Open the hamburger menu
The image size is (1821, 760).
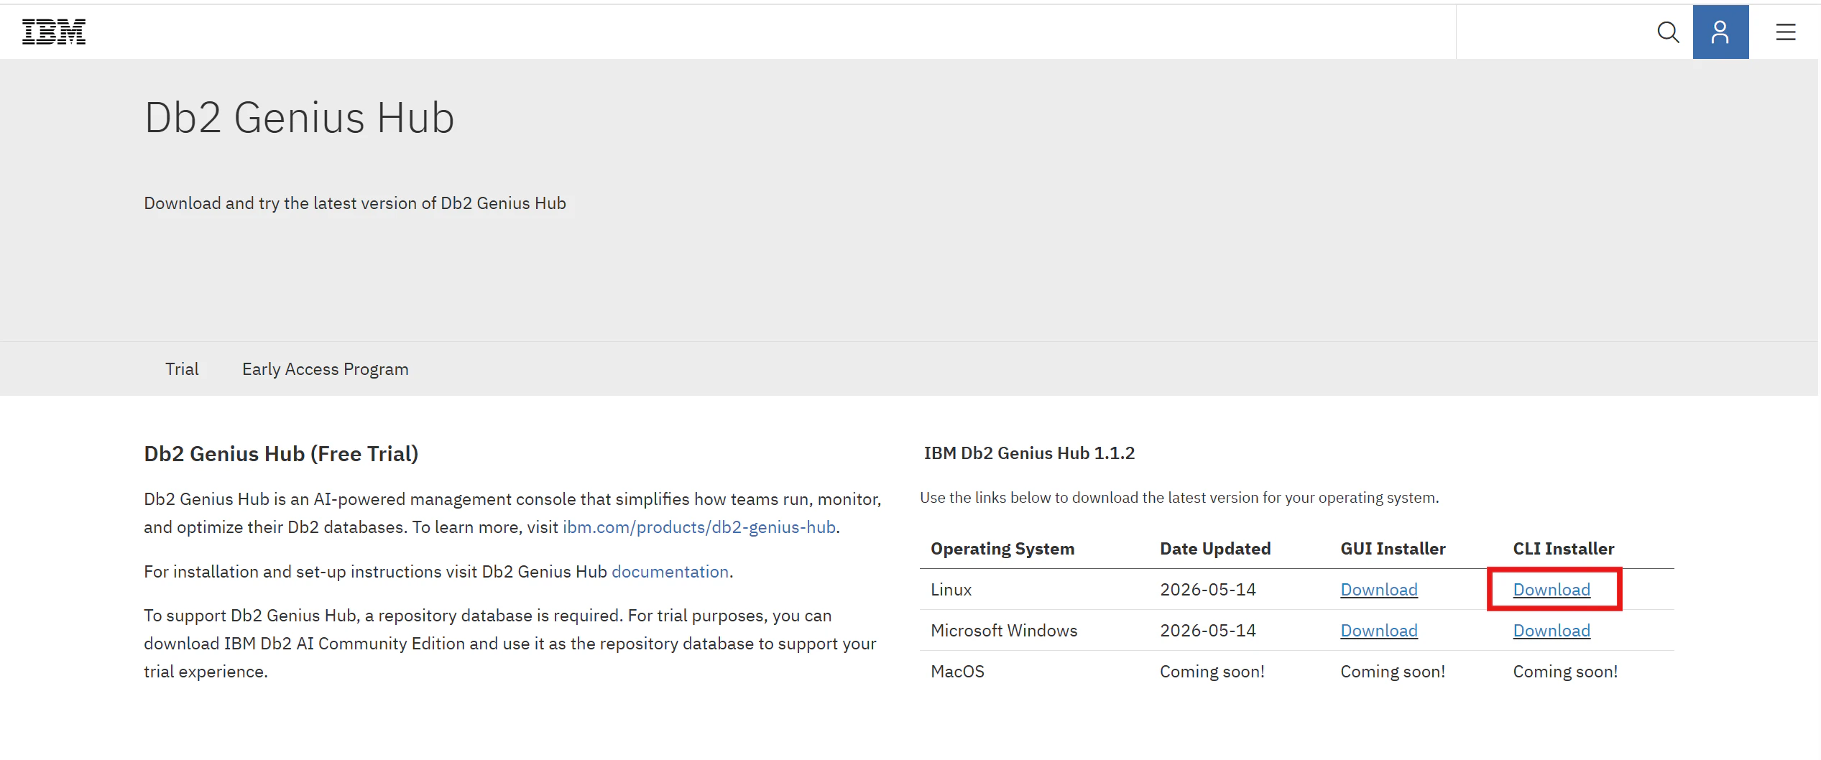click(x=1786, y=32)
